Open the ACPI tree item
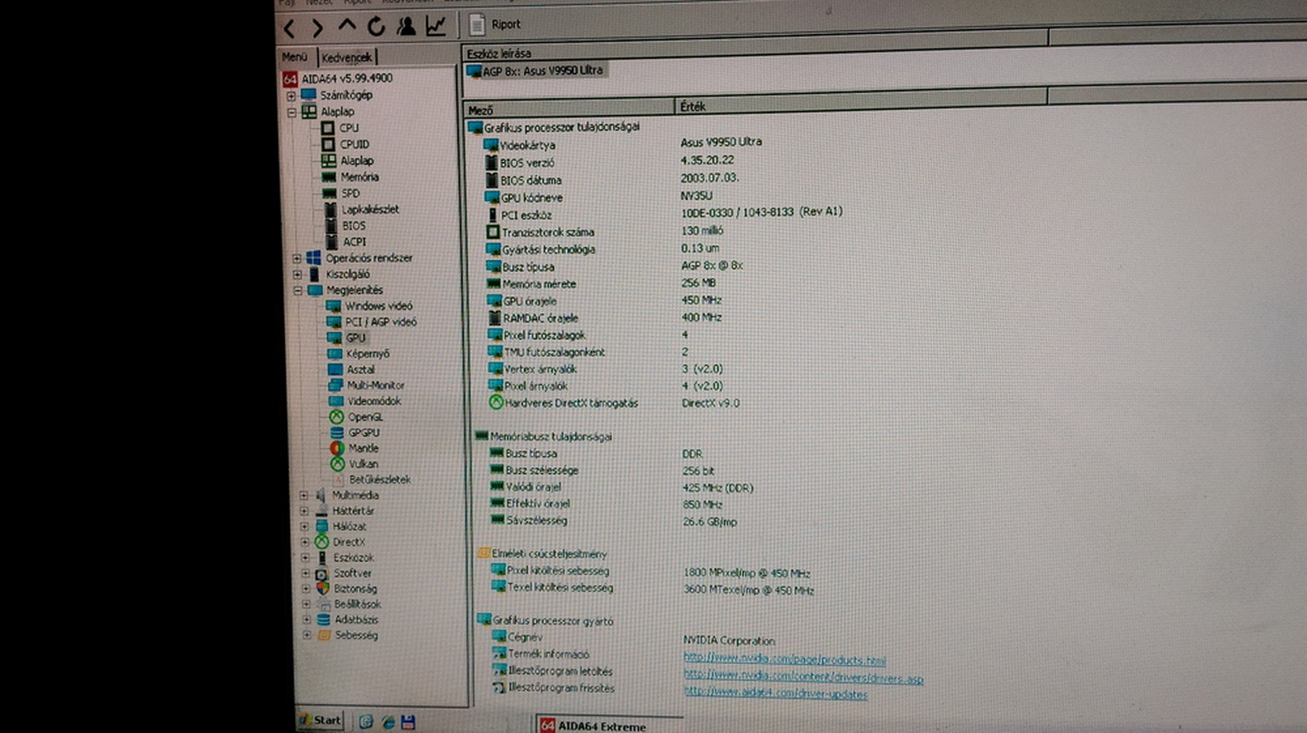 coord(355,242)
